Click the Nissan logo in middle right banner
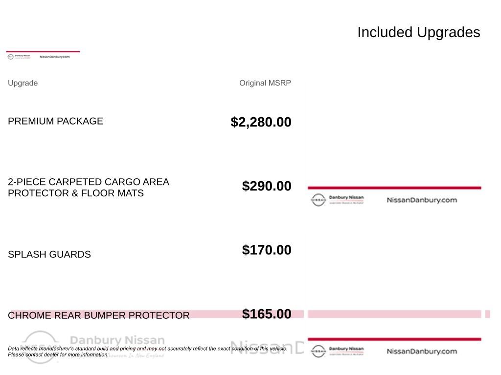The width and height of the screenshot is (501, 375). (x=318, y=200)
